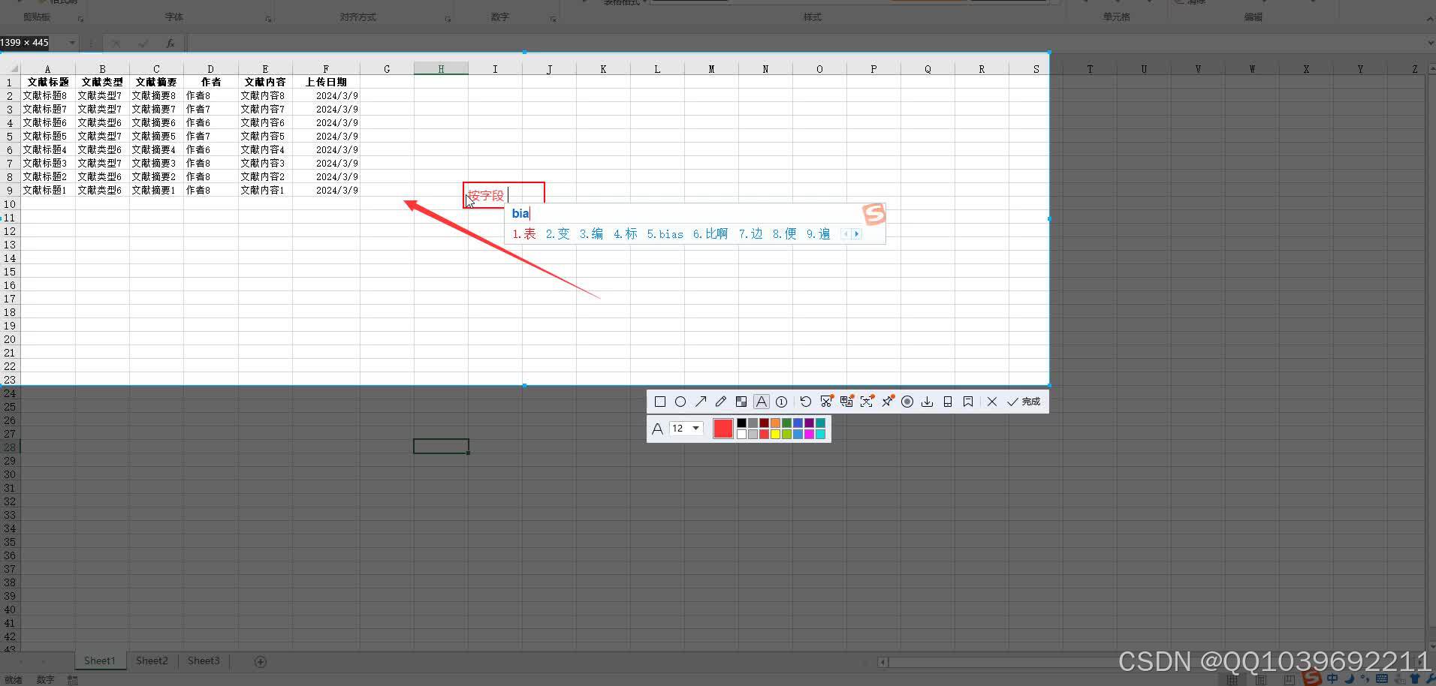1436x686 pixels.
Task: Choose candidate 8 便 in IME popup
Action: coord(784,234)
